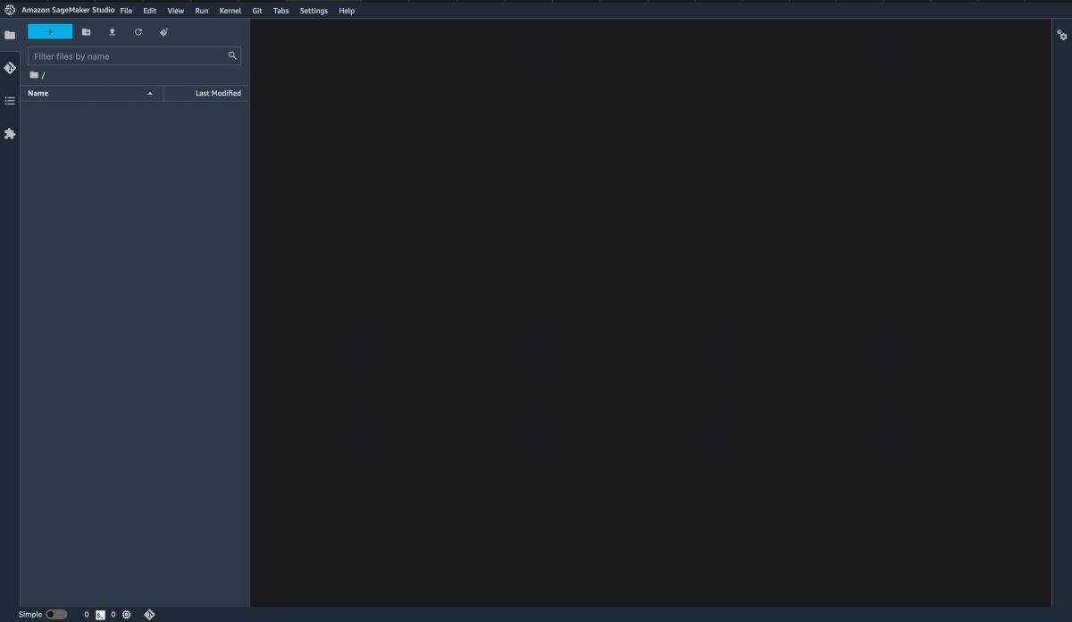Click the blue New Launcher plus button

[50, 31]
